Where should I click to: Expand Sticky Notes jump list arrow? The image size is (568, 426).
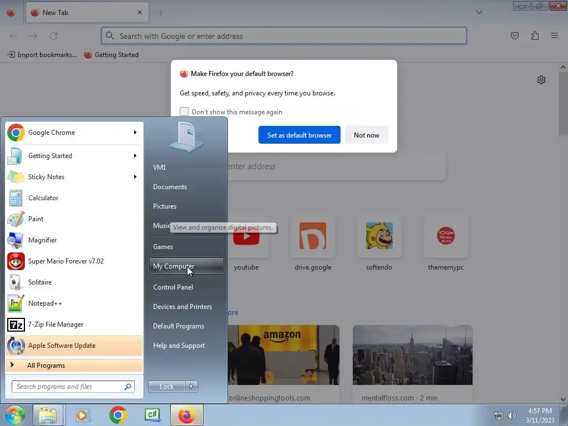click(x=135, y=177)
